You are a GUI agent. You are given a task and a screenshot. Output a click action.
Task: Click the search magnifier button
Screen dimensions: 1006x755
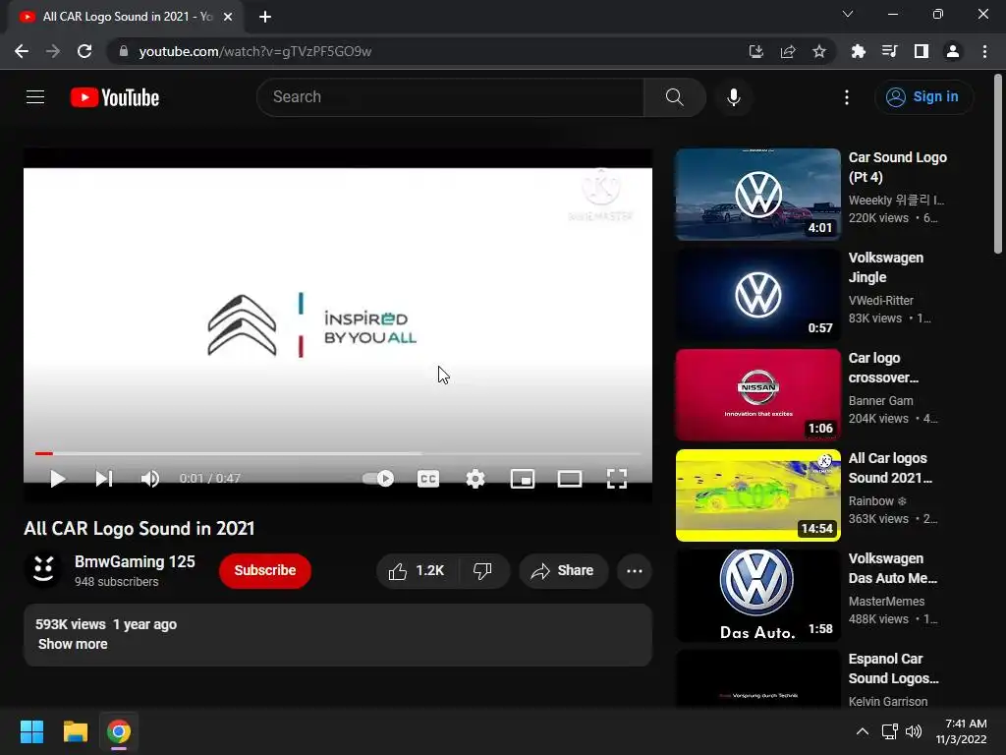point(674,97)
